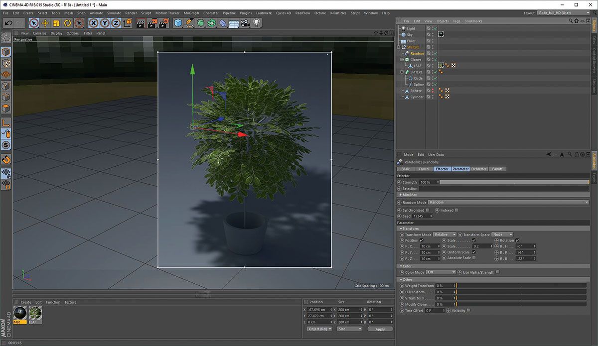Open the Transform Mode dropdown set to Relative
The height and width of the screenshot is (346, 598).
click(445, 234)
